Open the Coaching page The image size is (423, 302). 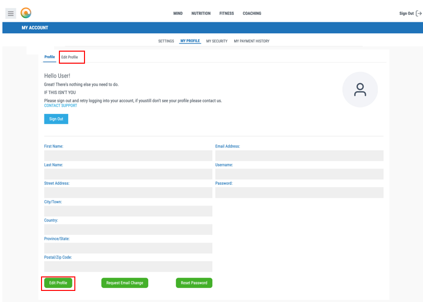(252, 14)
